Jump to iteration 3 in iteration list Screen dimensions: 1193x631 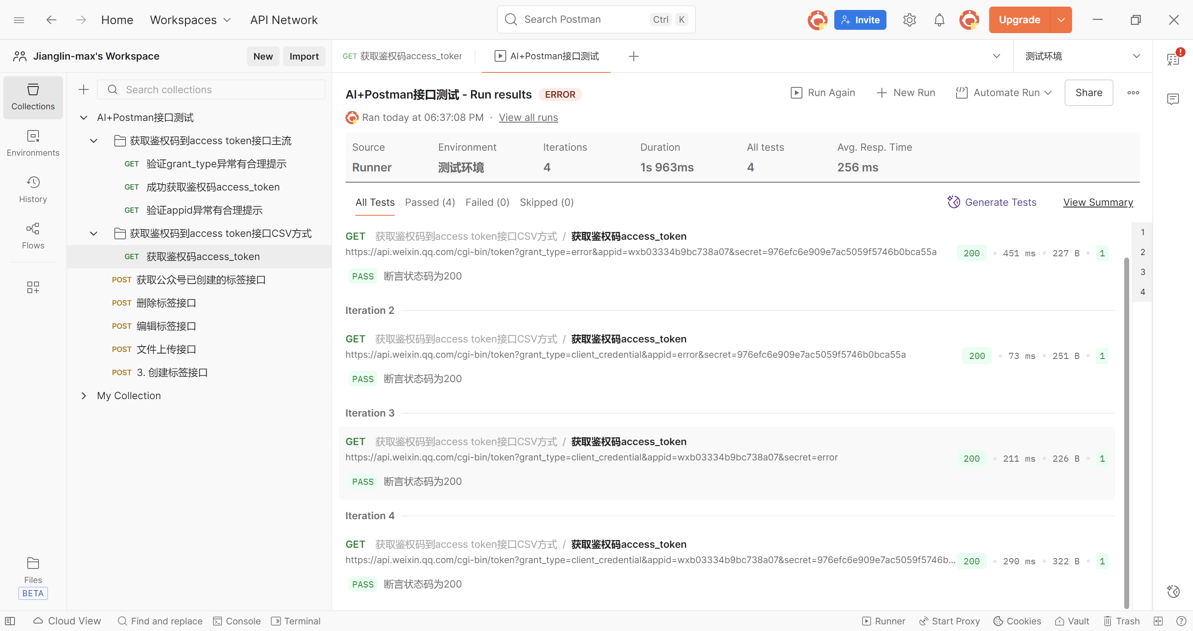(1142, 272)
